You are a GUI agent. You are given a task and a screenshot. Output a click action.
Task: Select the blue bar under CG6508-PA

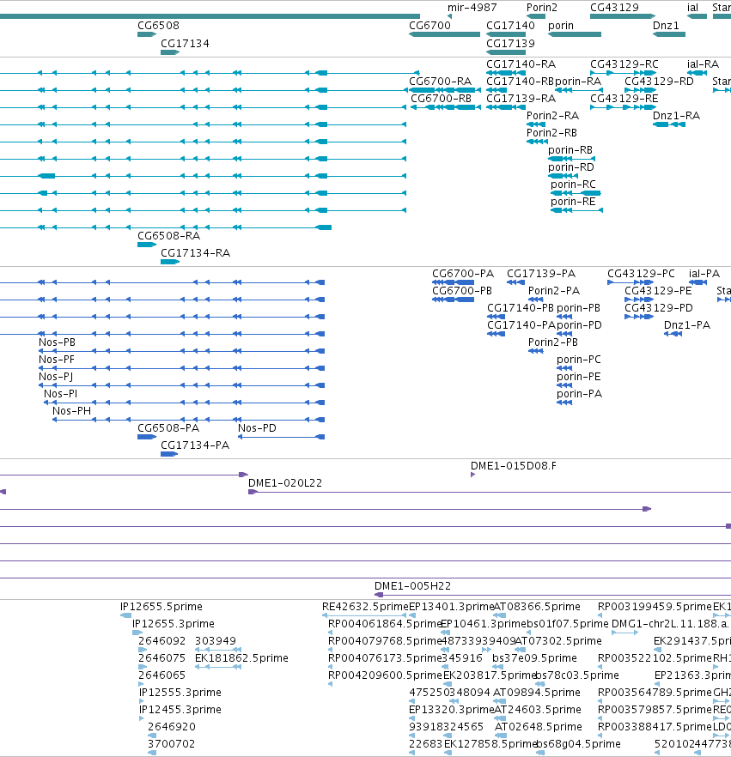[x=147, y=437]
